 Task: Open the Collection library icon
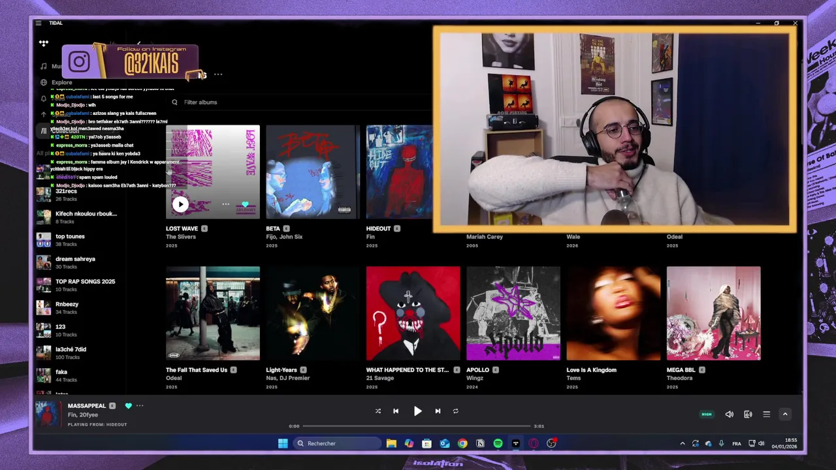[x=44, y=131]
